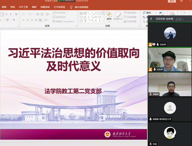
Task: Open the 模板 ribbon tab
Action: 34,7
